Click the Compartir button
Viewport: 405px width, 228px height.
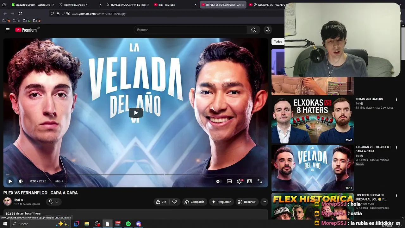[x=194, y=202]
